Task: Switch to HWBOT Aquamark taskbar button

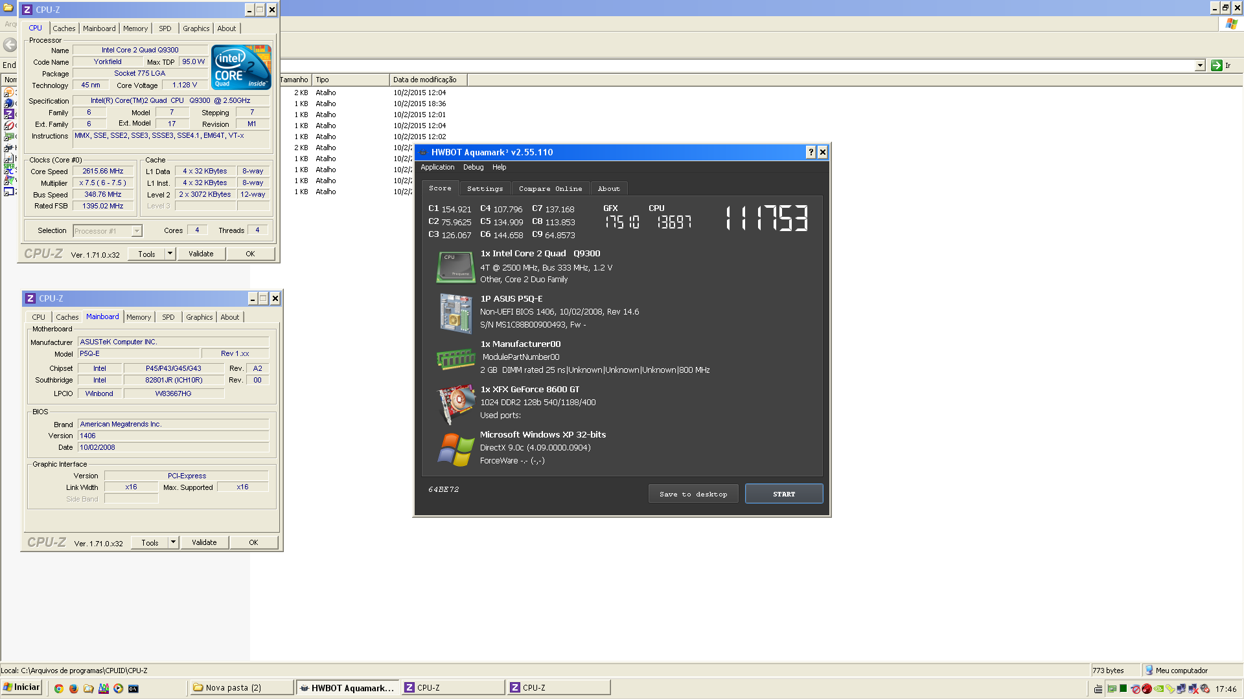Action: coord(347,687)
